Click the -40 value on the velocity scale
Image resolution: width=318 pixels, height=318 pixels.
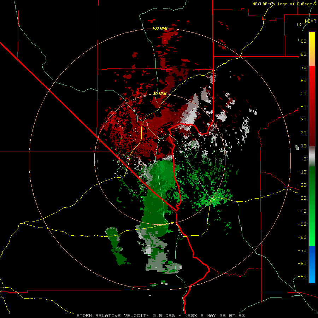pyautogui.click(x=302, y=211)
